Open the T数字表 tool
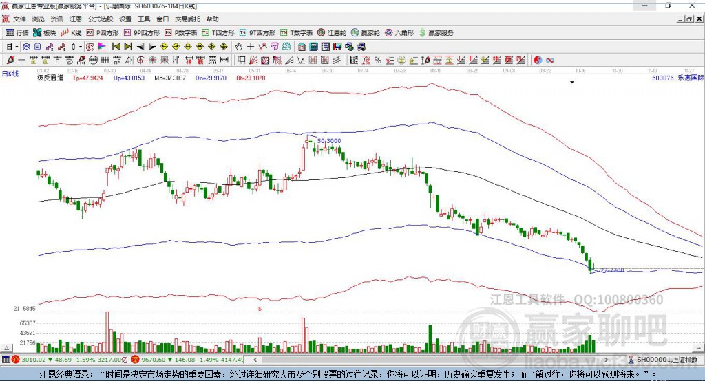 click(x=296, y=33)
